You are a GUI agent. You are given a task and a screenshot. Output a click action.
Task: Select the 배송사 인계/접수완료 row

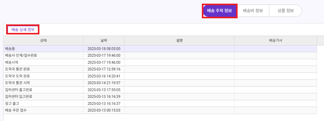point(160,55)
